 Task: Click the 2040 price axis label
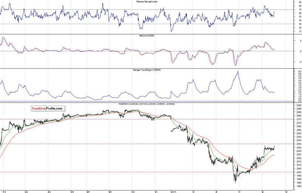(x=288, y=144)
